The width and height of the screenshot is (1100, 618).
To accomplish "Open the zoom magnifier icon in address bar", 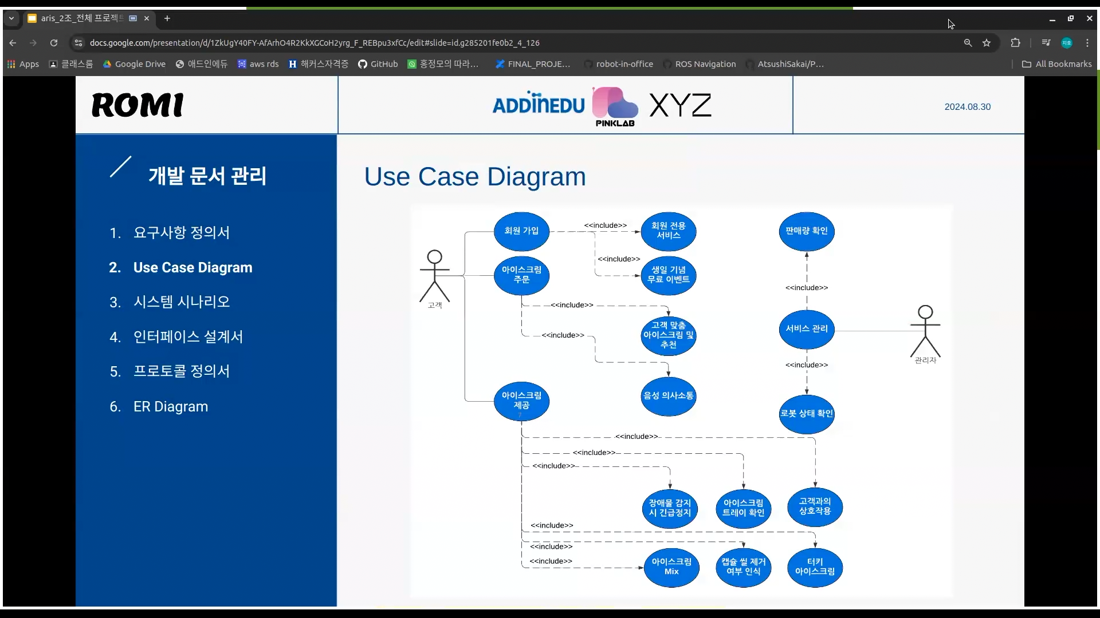I will (x=968, y=43).
